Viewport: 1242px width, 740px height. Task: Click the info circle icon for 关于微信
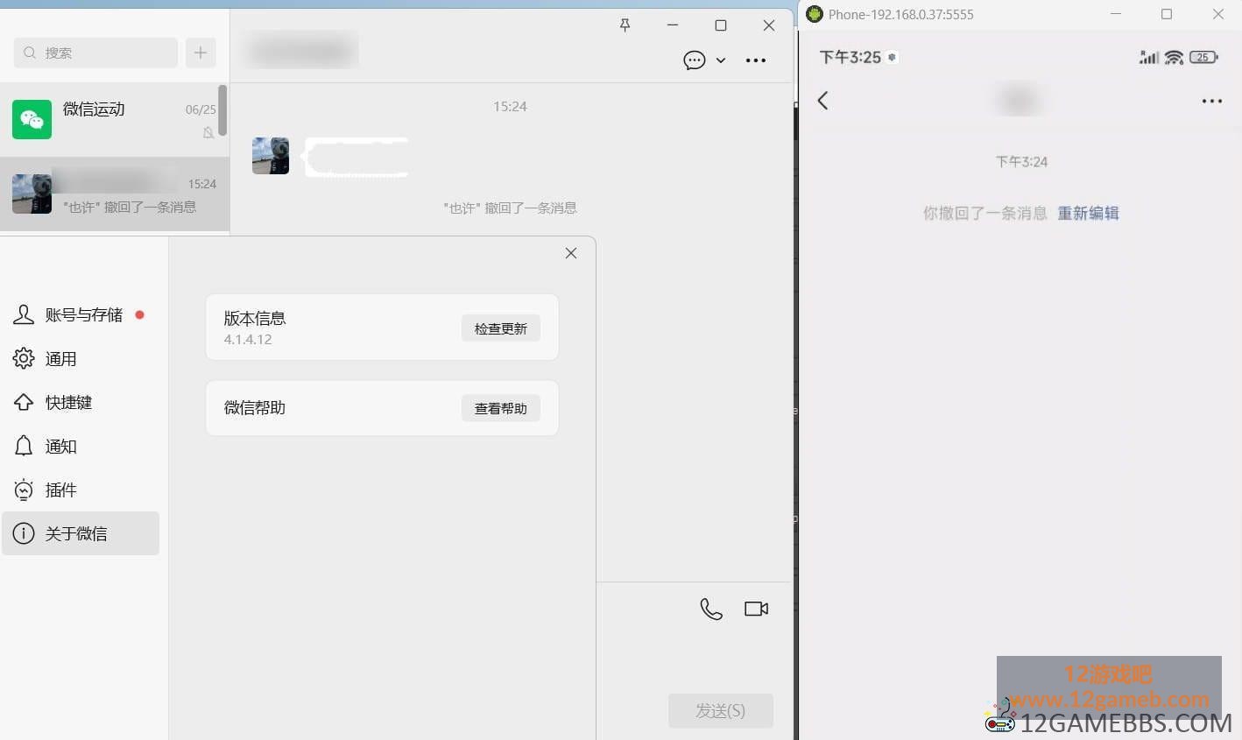click(x=24, y=533)
